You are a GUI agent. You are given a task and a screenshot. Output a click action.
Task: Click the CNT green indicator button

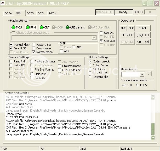coord(45,27)
